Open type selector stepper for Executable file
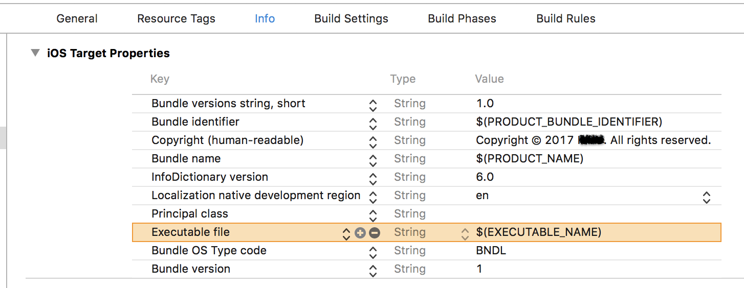The height and width of the screenshot is (288, 744). [x=465, y=233]
